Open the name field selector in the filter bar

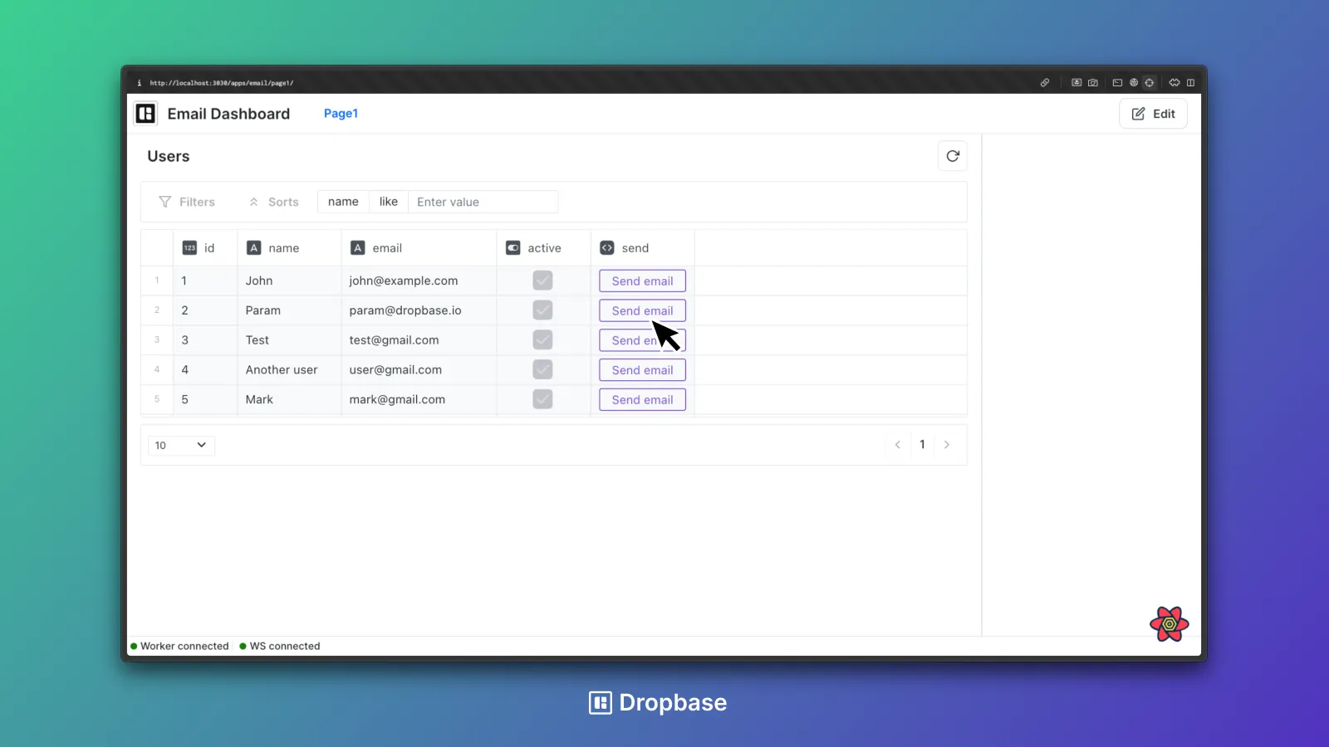click(x=342, y=202)
